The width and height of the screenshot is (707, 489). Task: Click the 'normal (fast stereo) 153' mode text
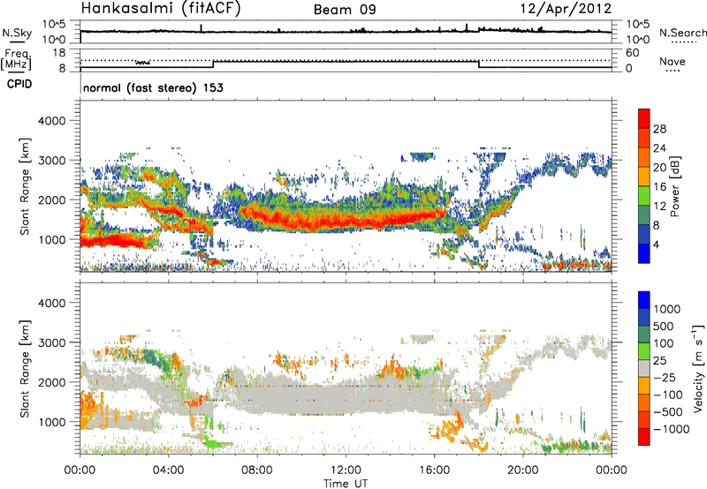coord(153,87)
